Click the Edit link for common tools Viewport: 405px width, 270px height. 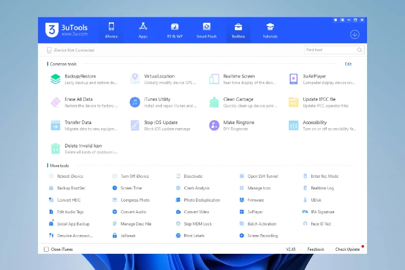(x=348, y=64)
